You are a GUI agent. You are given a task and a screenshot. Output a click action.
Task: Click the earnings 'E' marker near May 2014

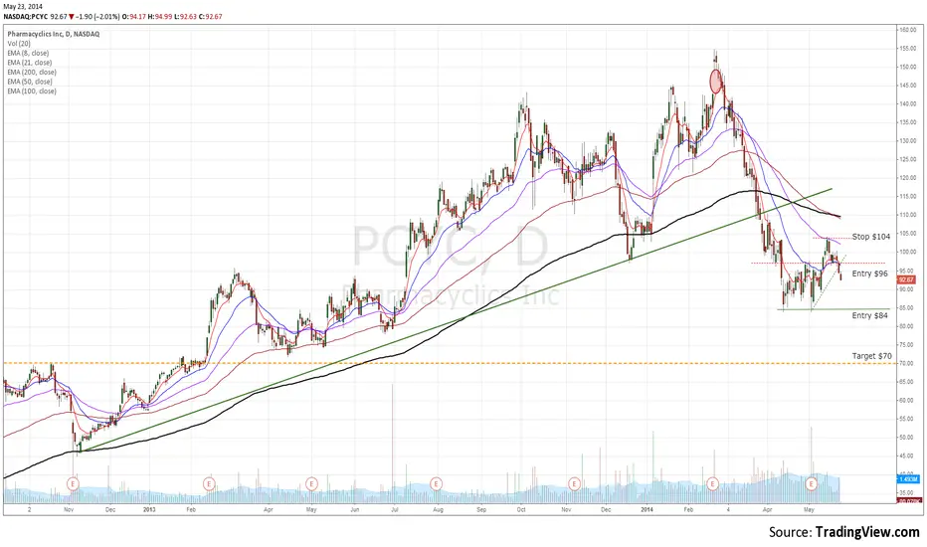tap(812, 483)
